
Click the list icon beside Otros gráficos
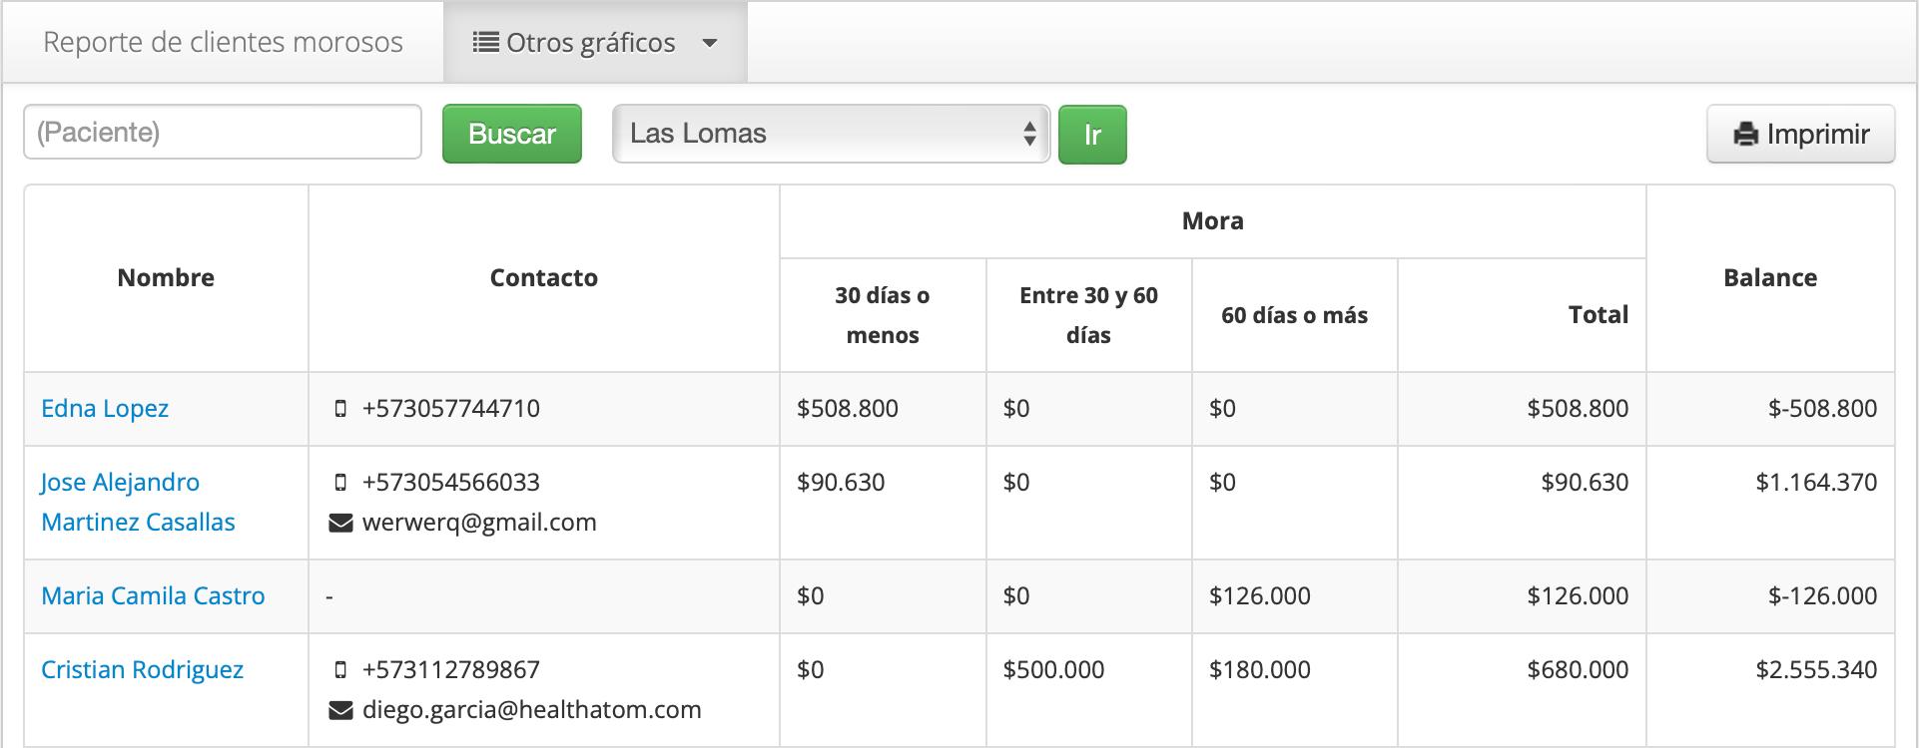pyautogui.click(x=485, y=43)
